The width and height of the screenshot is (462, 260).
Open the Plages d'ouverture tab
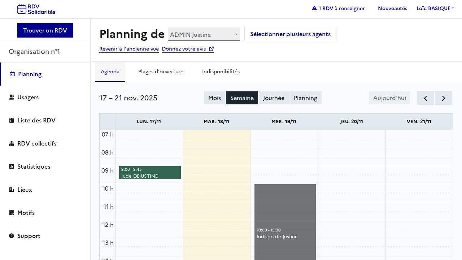coord(161,71)
